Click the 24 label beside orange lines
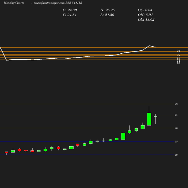 pyautogui.click(x=179, y=51)
